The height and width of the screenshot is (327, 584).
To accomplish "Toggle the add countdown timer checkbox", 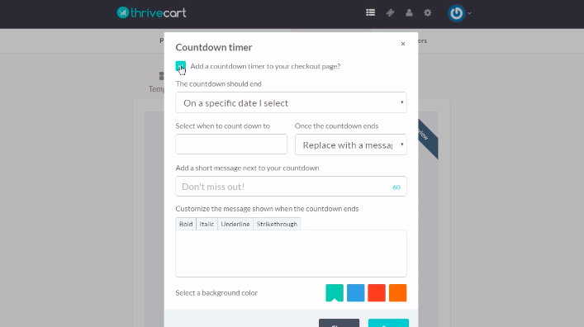I will pos(181,66).
